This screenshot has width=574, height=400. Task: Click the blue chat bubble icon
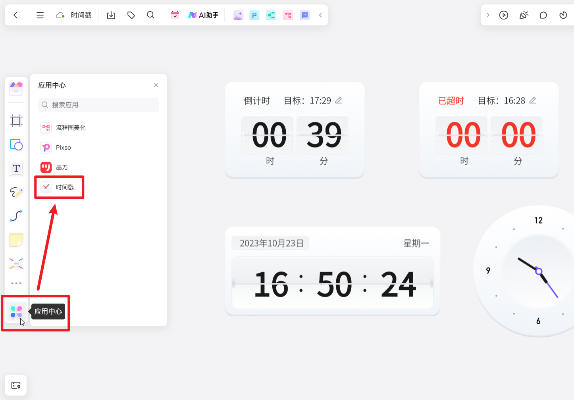tap(305, 15)
